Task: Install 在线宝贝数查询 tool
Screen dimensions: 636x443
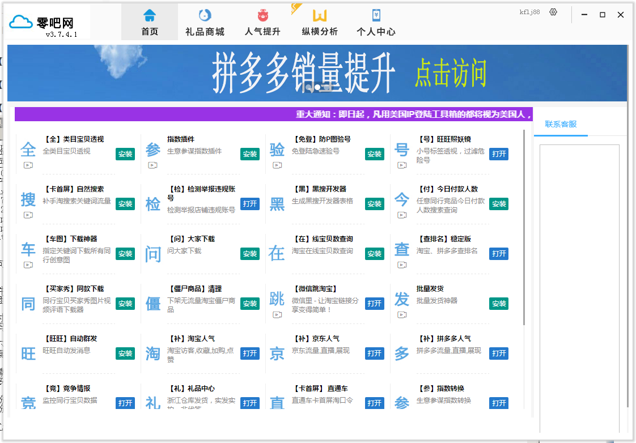Action: [x=374, y=254]
